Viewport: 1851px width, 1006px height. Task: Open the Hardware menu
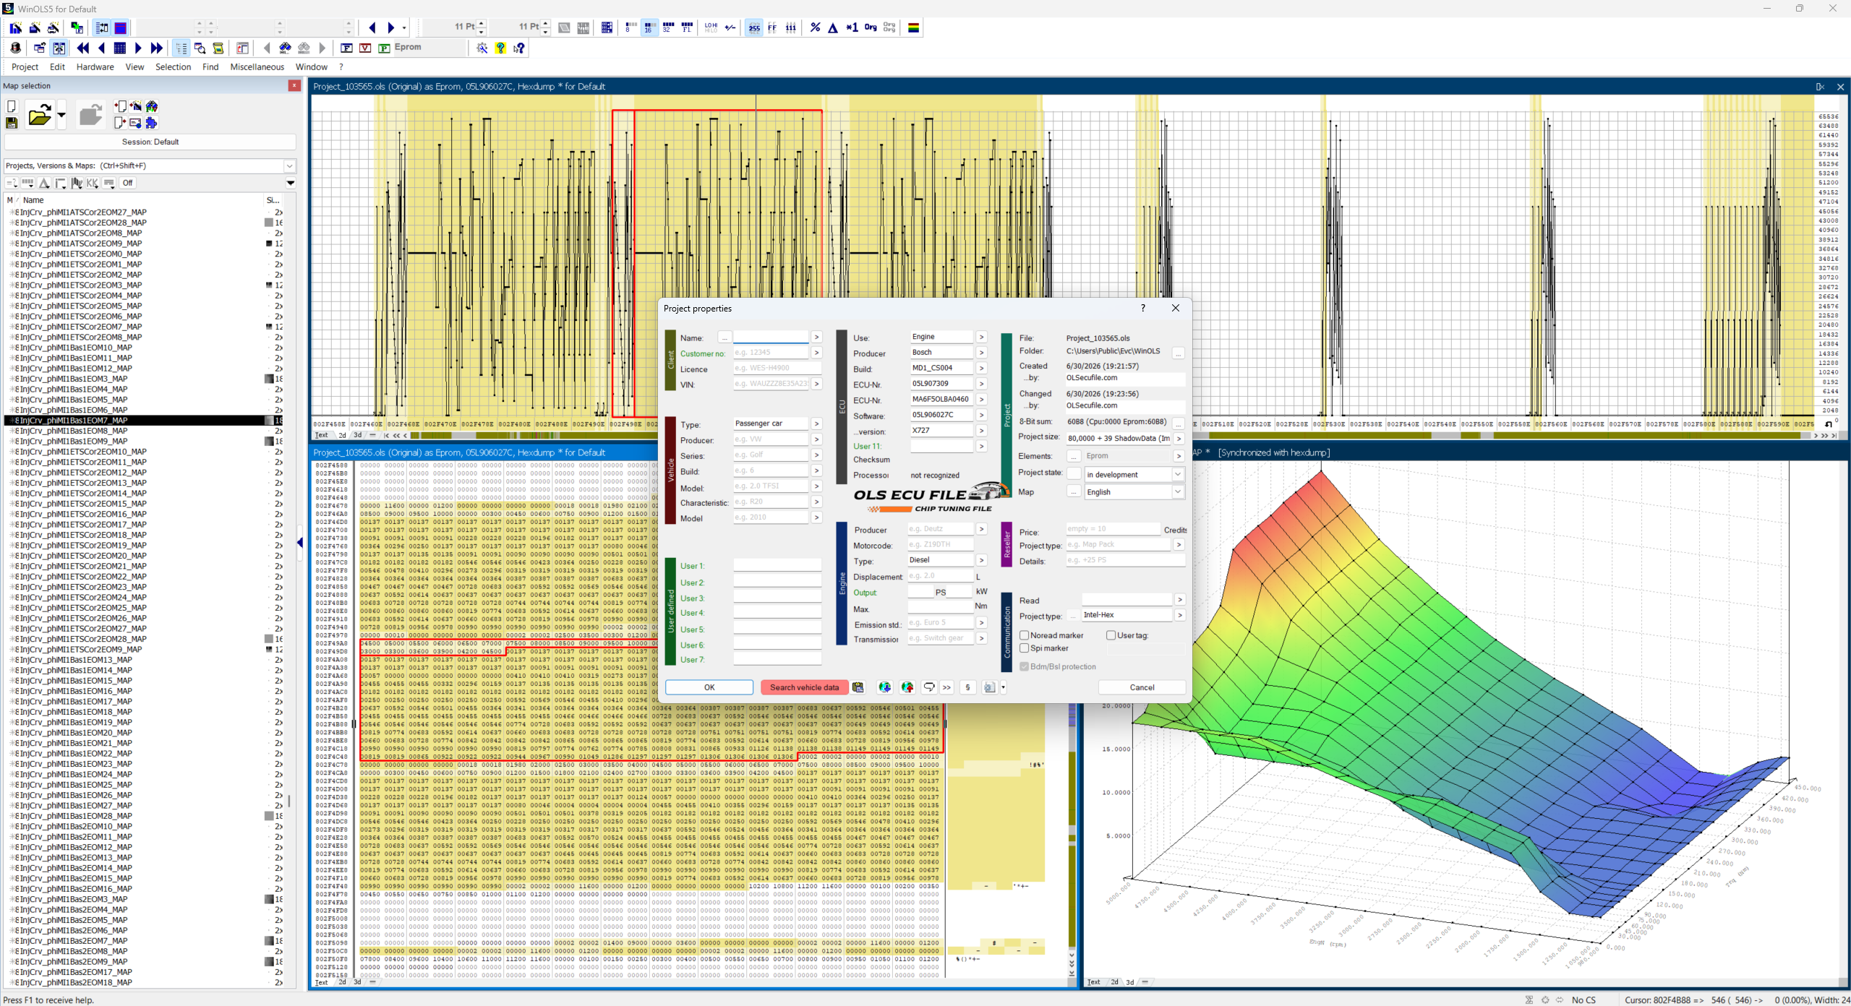point(95,66)
